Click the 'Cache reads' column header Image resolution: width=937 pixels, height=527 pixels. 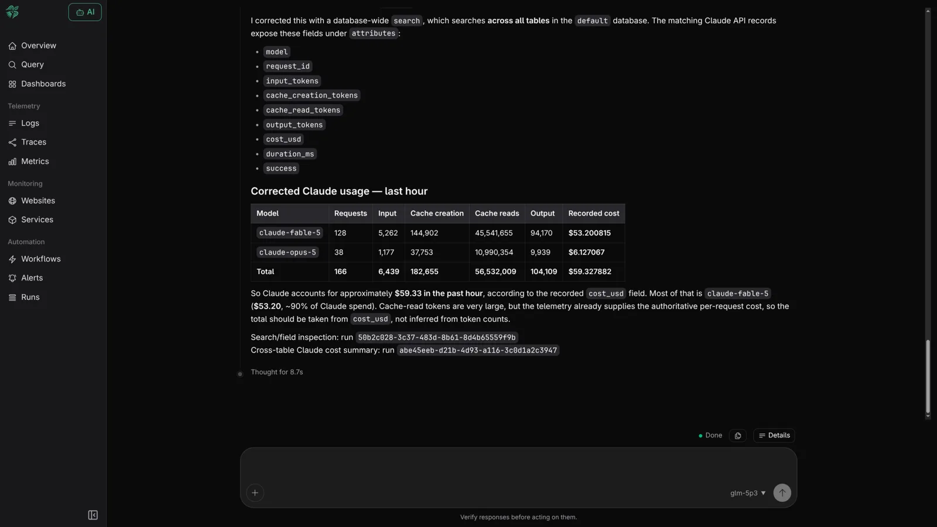coord(497,214)
